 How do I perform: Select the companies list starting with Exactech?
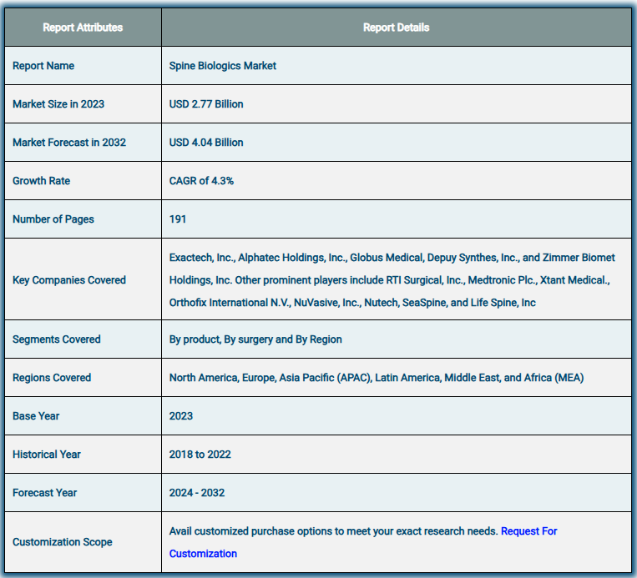click(392, 280)
